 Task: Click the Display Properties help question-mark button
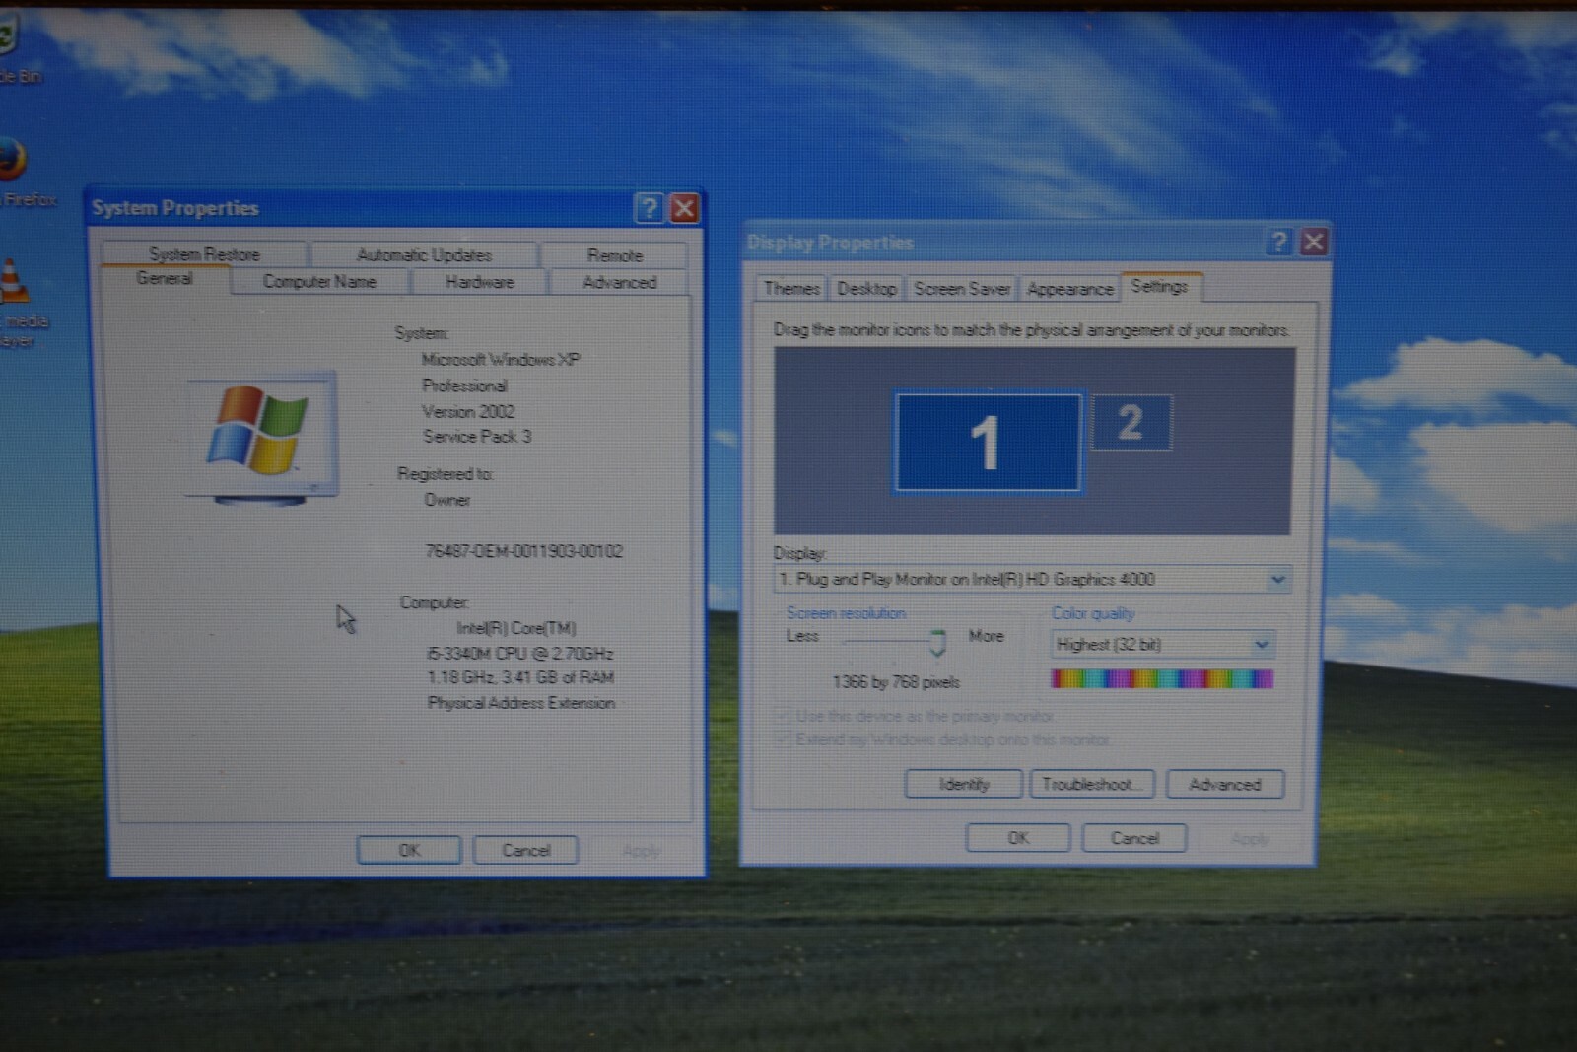pos(1279,242)
